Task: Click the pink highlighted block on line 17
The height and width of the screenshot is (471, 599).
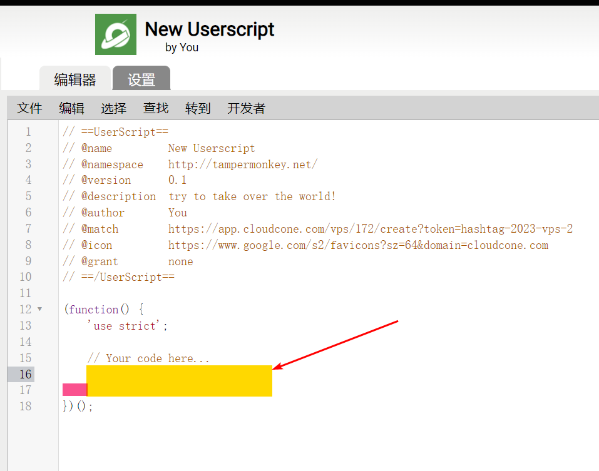Action: pos(74,390)
